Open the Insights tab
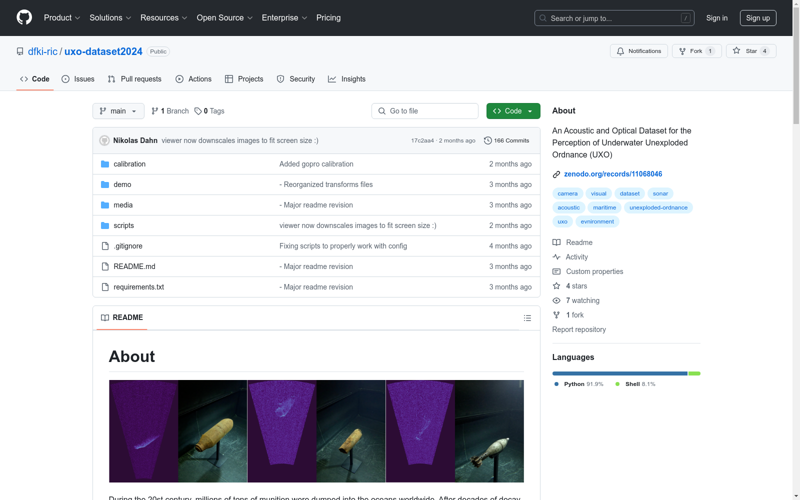 point(346,79)
